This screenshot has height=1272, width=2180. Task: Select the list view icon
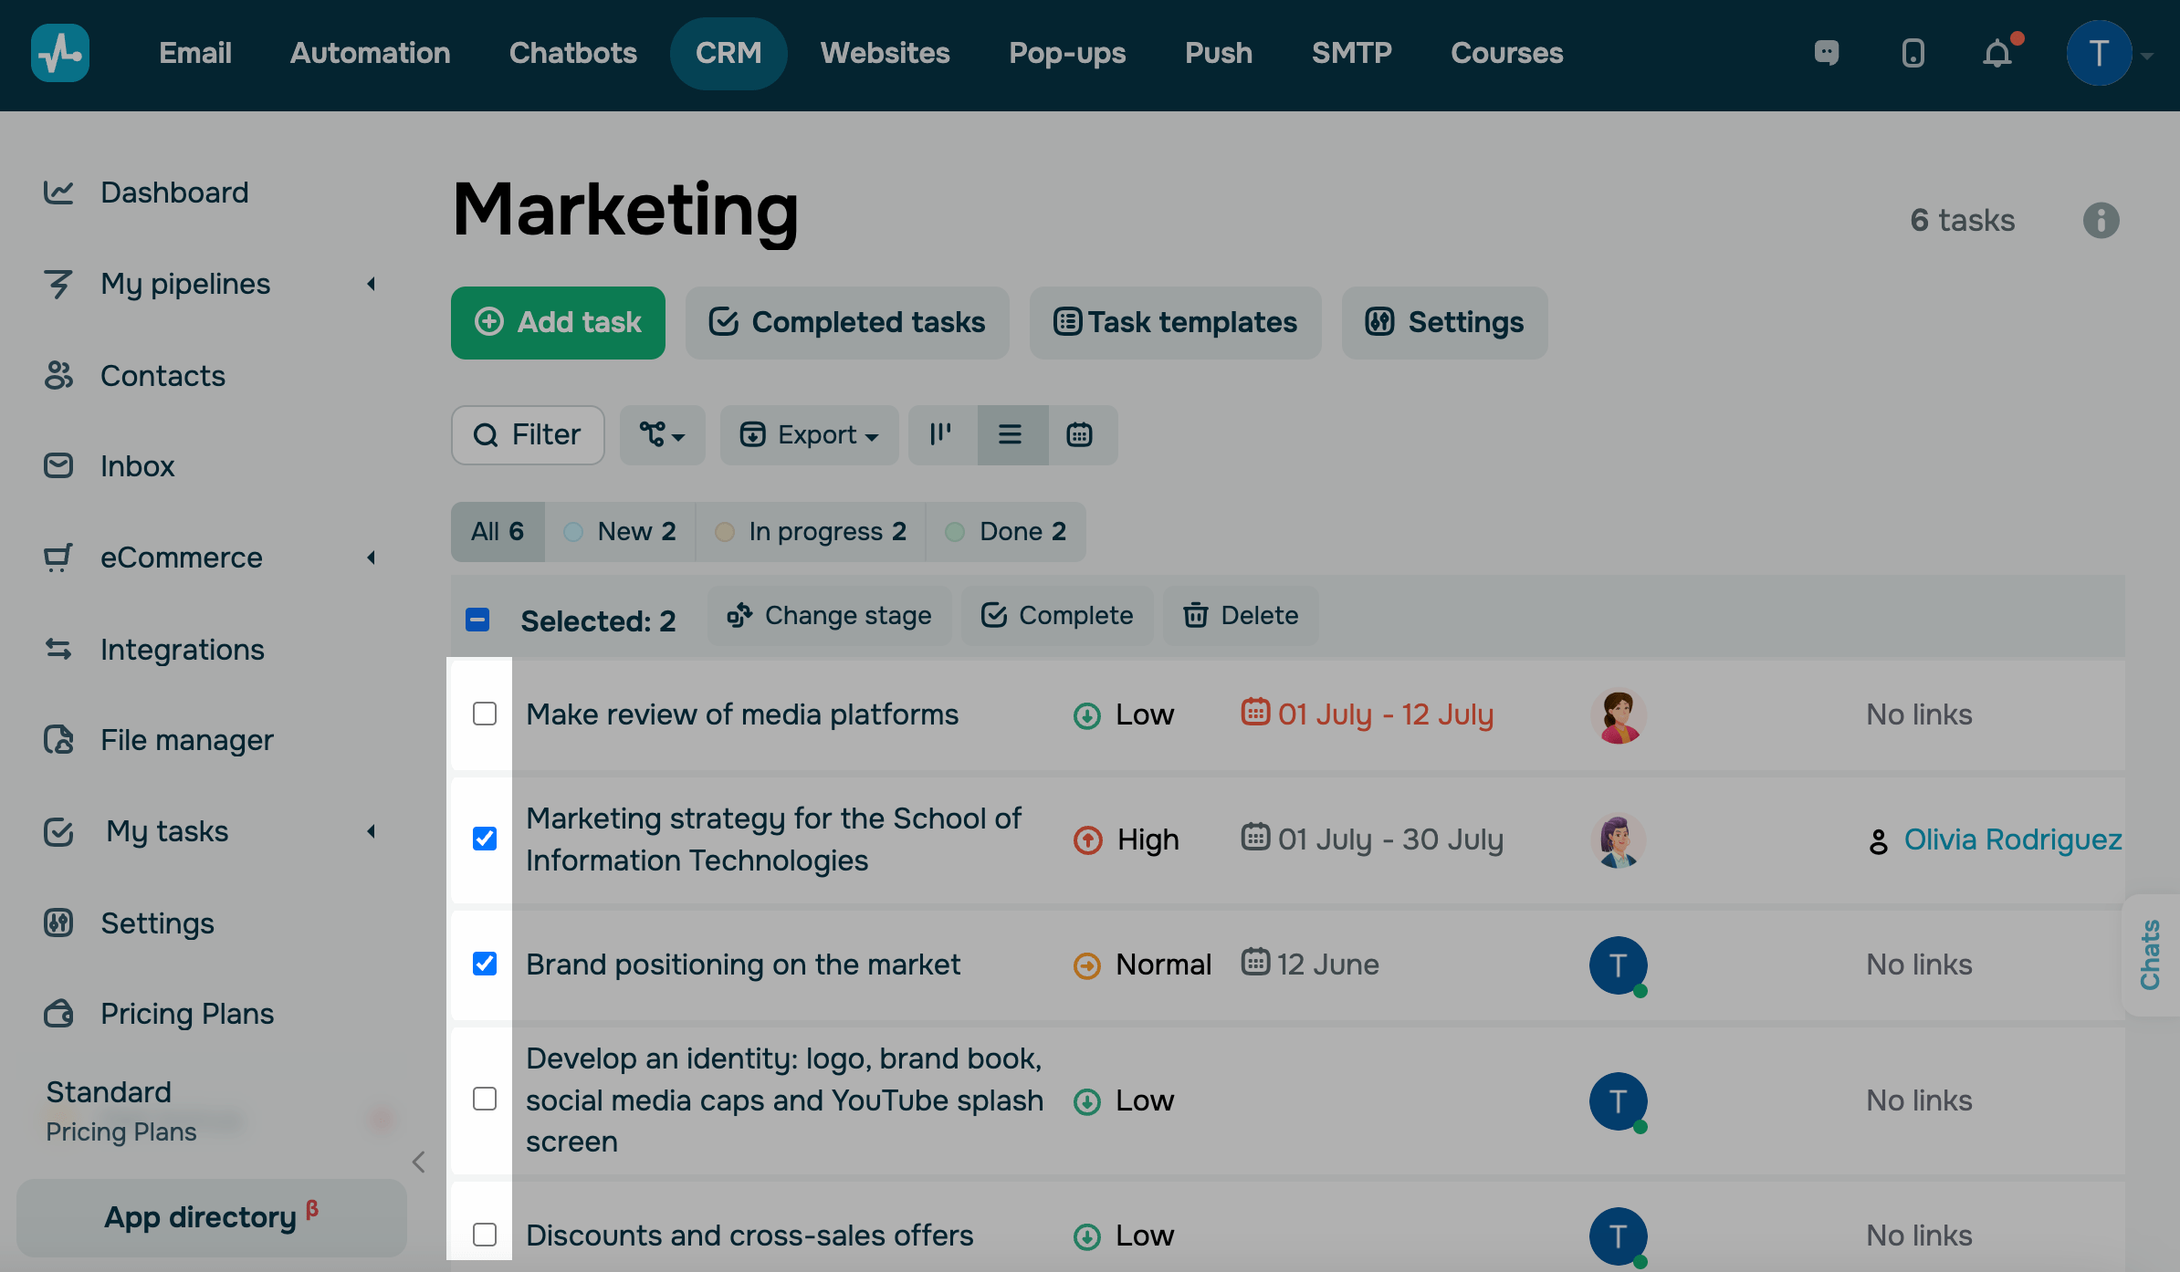point(1011,434)
